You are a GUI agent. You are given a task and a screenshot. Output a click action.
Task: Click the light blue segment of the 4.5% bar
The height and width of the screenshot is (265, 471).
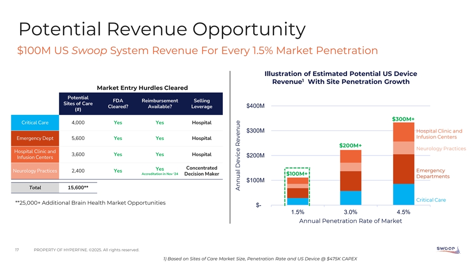tap(403, 194)
